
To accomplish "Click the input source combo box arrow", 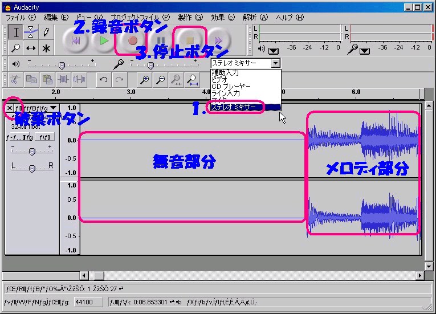I will pyautogui.click(x=275, y=63).
